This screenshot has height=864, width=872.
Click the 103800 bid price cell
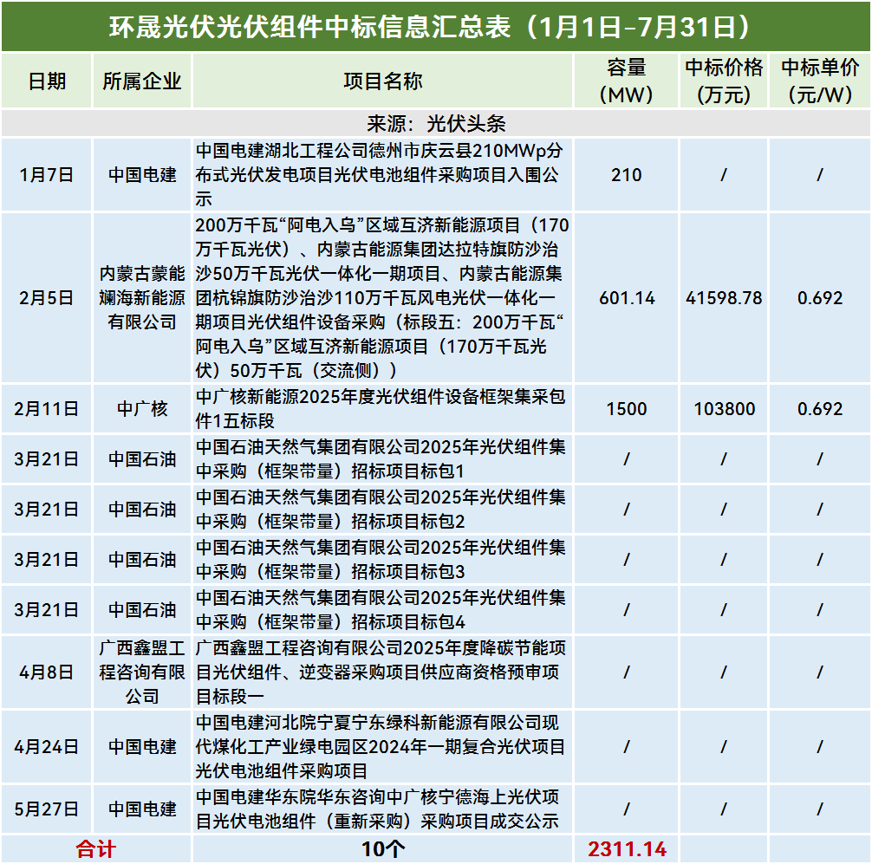[x=723, y=409]
